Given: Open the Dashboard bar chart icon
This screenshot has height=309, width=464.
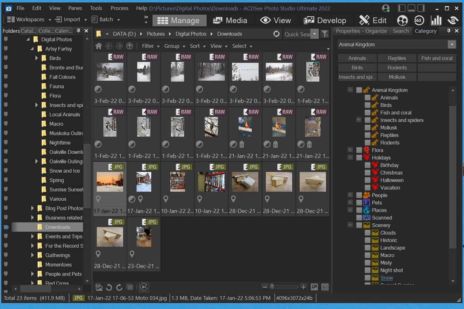Looking at the screenshot, I should (x=436, y=21).
